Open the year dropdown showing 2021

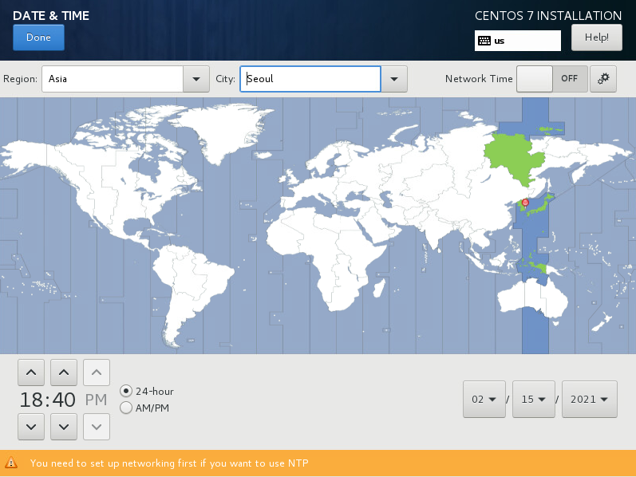(x=590, y=399)
